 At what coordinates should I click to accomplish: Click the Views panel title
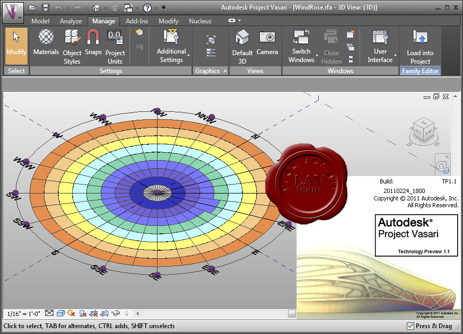coord(255,71)
